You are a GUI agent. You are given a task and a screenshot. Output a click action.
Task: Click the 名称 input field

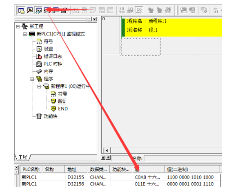coord(183,158)
